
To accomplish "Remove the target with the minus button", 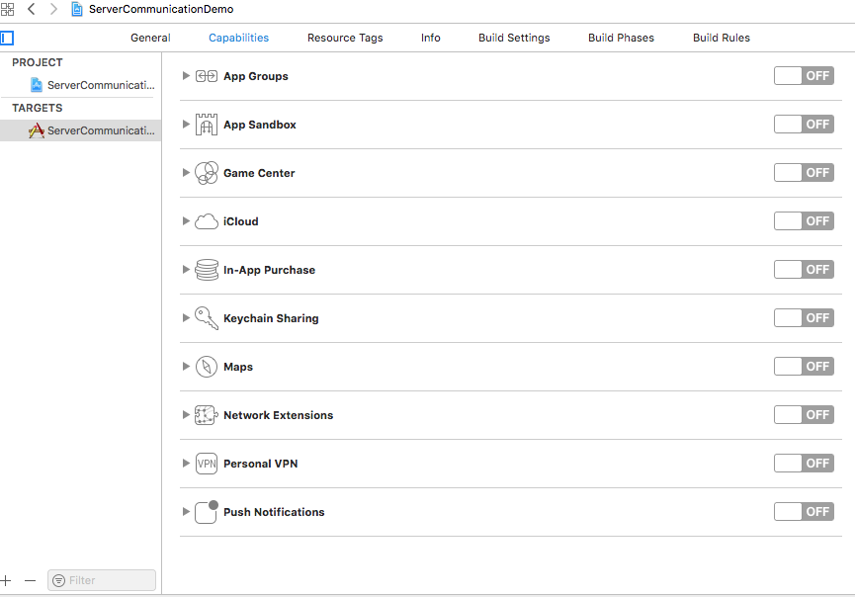I will point(30,580).
